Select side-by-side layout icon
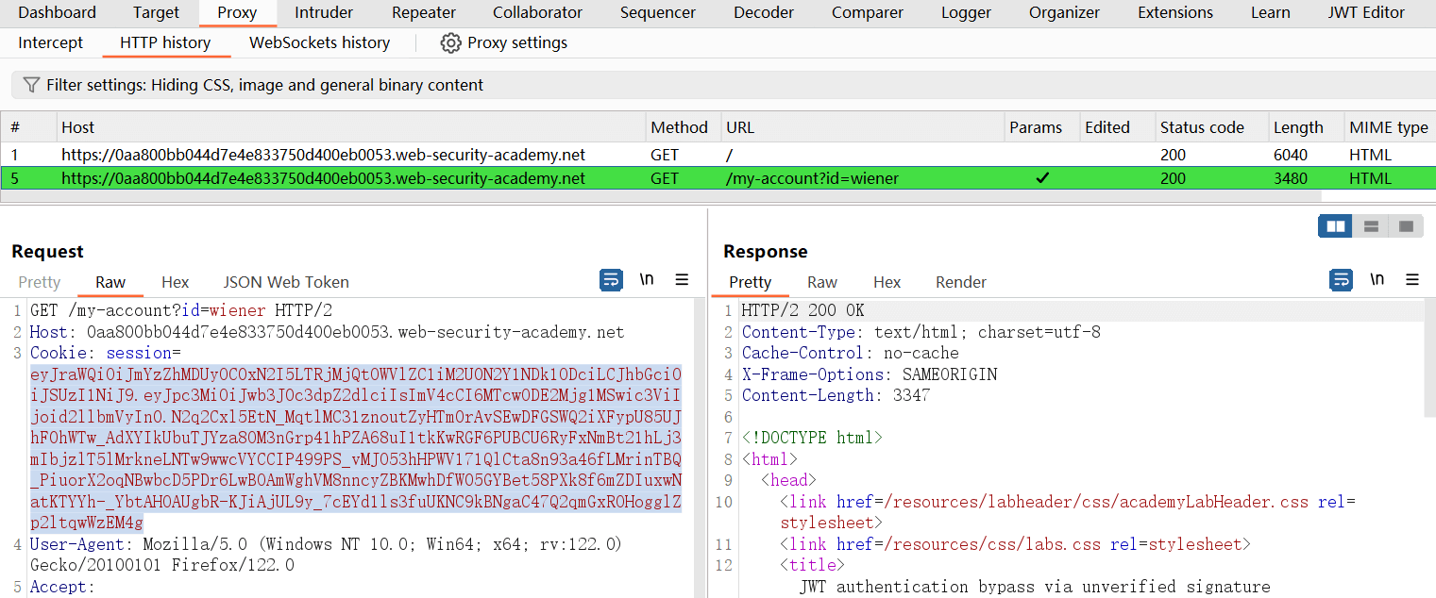 point(1335,226)
